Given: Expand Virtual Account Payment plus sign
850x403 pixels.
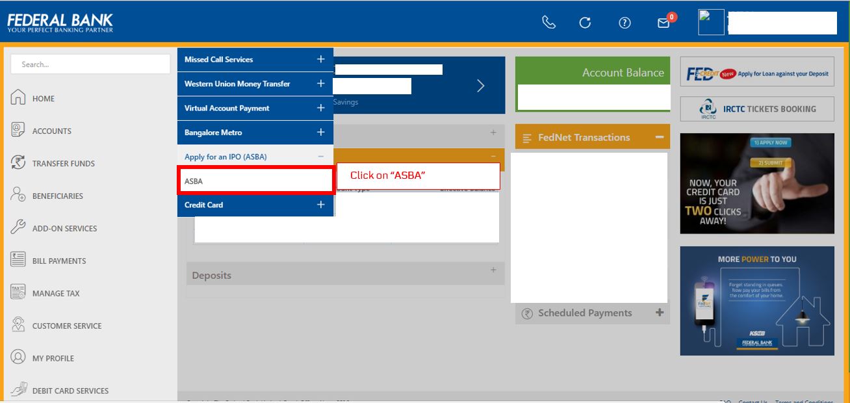Looking at the screenshot, I should [320, 108].
